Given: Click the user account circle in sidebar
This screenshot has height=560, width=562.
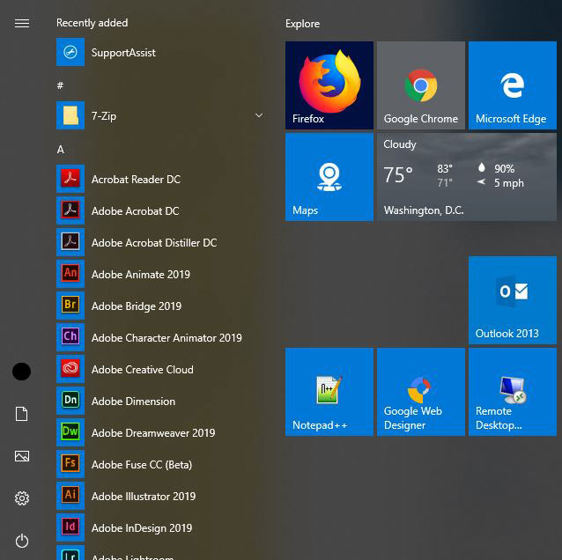Looking at the screenshot, I should (21, 372).
